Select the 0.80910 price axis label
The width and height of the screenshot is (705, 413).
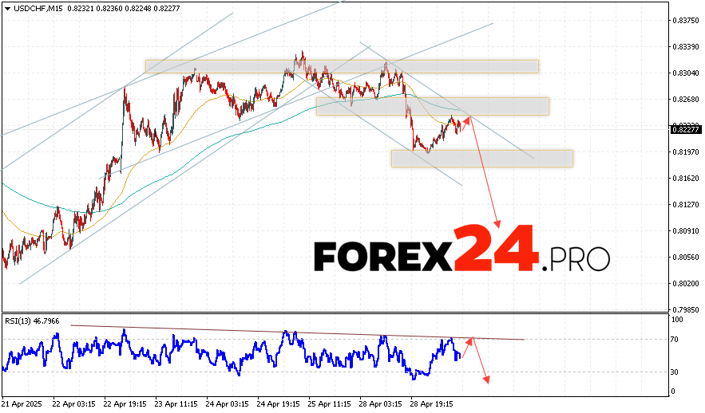tap(686, 231)
